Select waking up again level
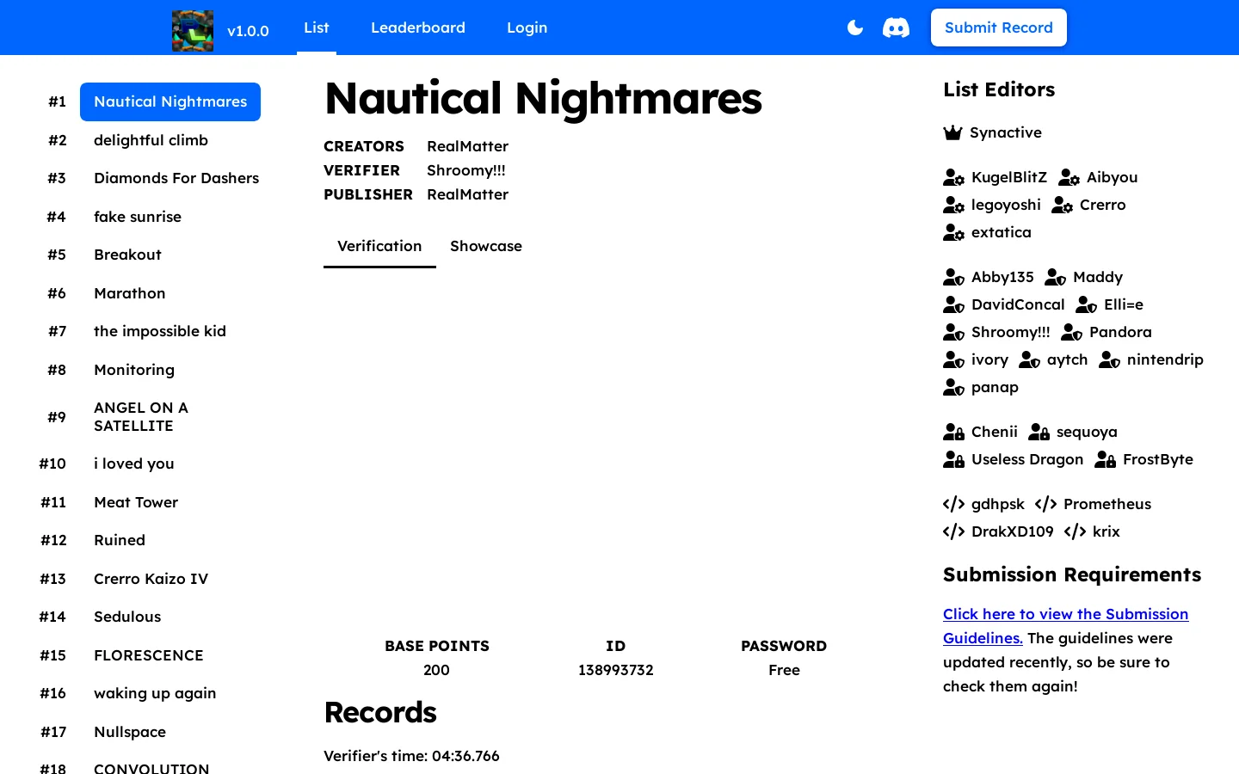 pyautogui.click(x=155, y=693)
